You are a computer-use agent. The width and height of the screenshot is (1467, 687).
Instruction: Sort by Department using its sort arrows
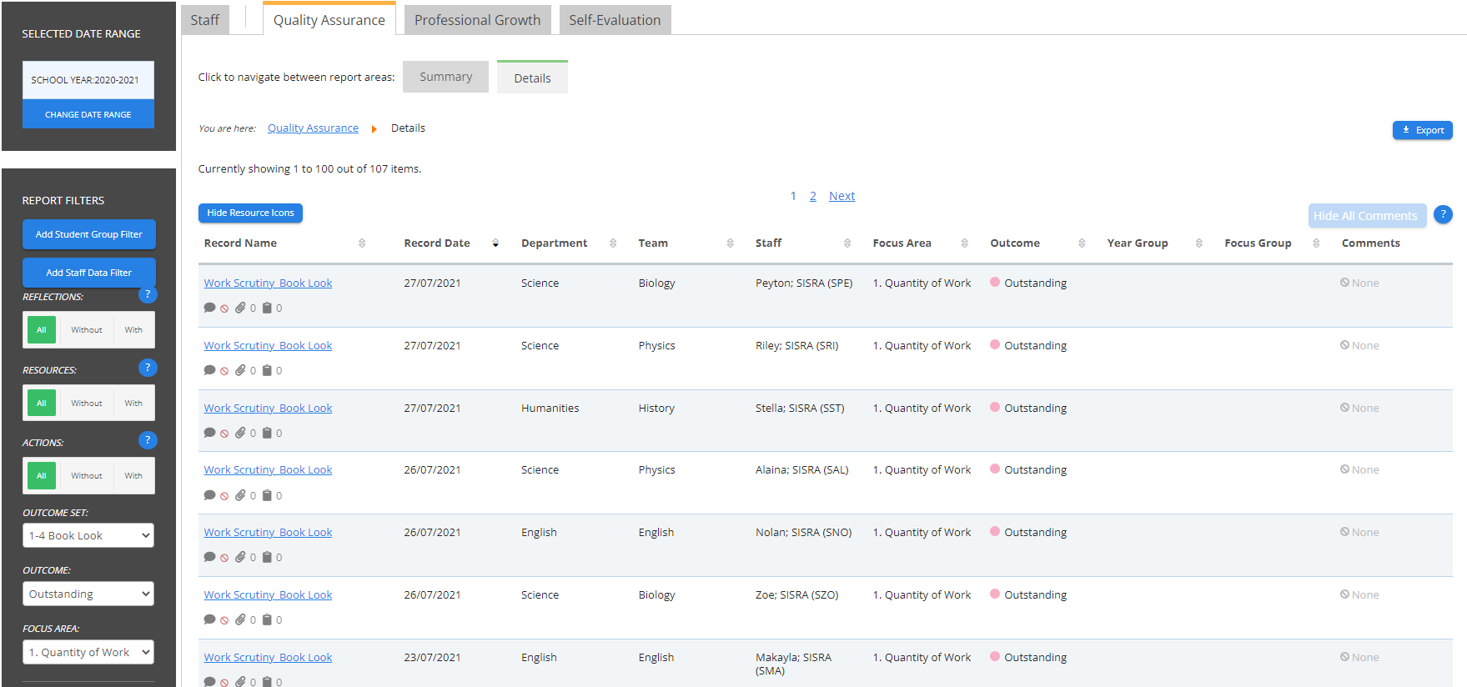point(613,243)
